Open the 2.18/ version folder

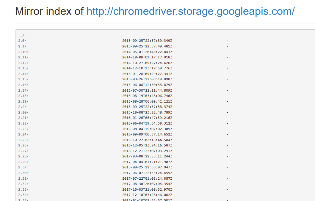point(21,95)
